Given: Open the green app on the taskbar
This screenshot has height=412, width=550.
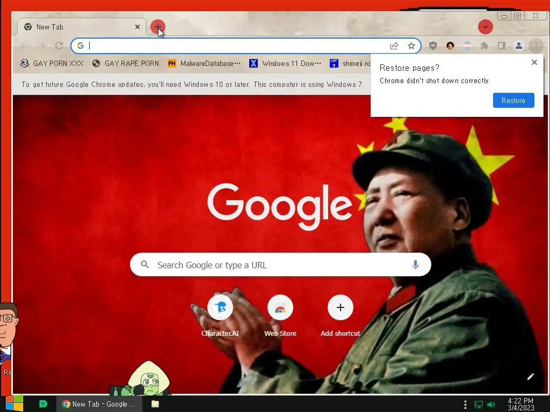Looking at the screenshot, I should pyautogui.click(x=43, y=404).
